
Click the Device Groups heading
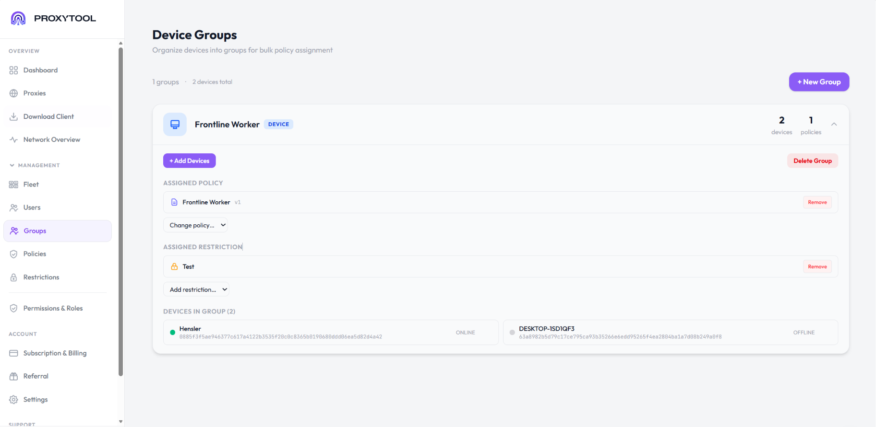coord(194,35)
